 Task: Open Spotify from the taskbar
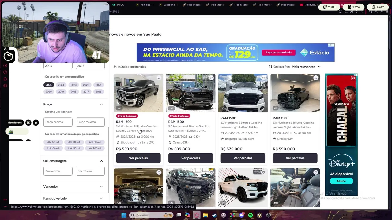click(251, 215)
